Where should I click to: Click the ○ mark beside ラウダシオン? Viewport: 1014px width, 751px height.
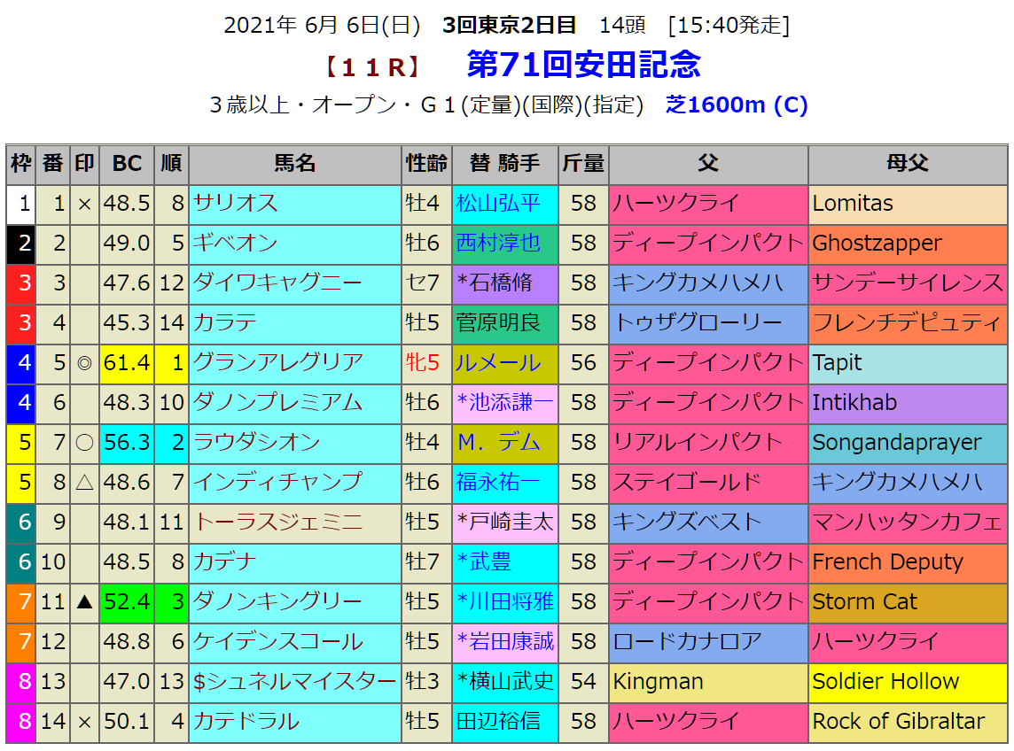(84, 443)
